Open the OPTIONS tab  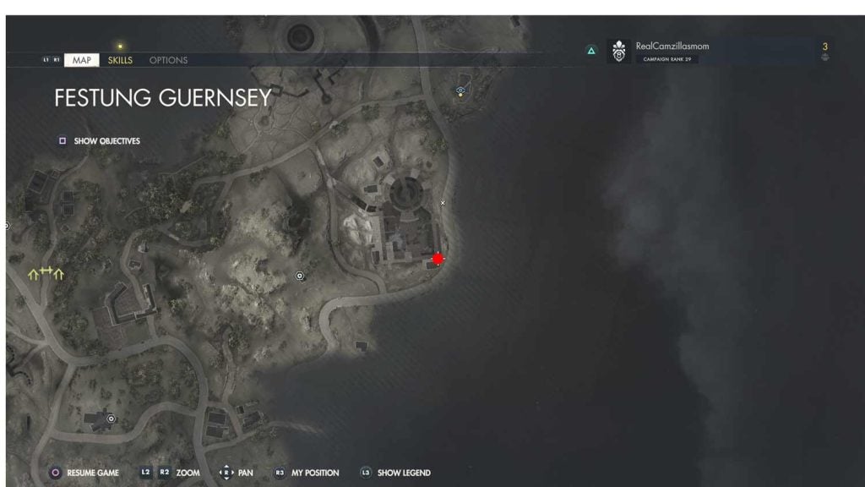point(168,60)
